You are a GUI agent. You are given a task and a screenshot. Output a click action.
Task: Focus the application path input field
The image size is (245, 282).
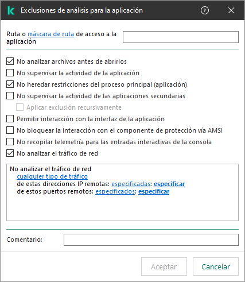pyautogui.click(x=181, y=37)
